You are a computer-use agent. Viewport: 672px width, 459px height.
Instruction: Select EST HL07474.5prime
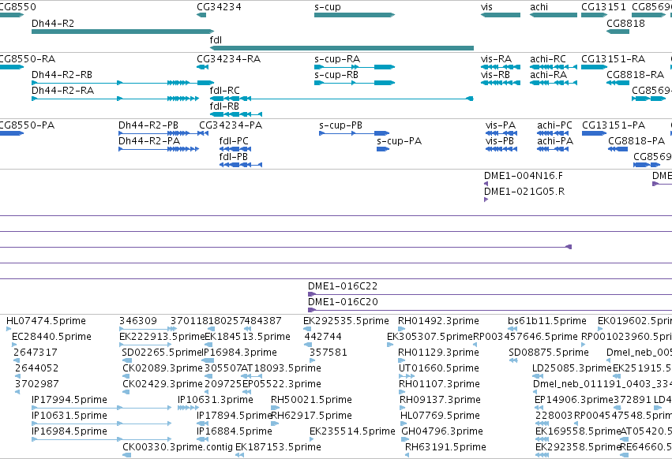tap(46, 321)
